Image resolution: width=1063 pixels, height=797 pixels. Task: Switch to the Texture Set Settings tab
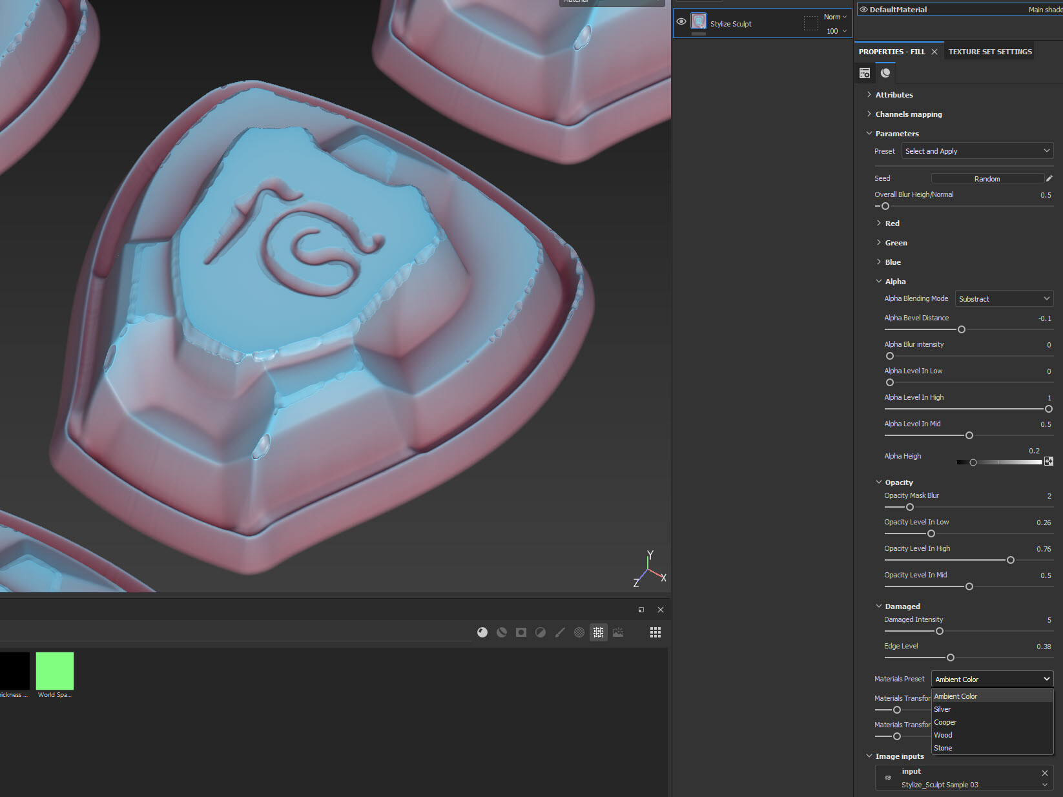(x=989, y=51)
